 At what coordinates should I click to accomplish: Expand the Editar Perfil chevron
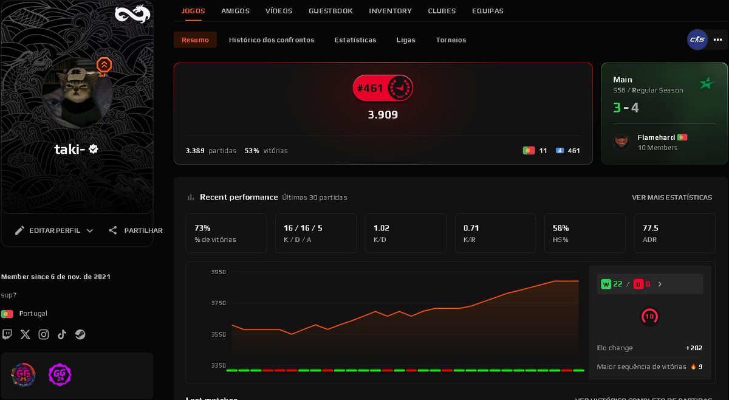click(x=90, y=230)
